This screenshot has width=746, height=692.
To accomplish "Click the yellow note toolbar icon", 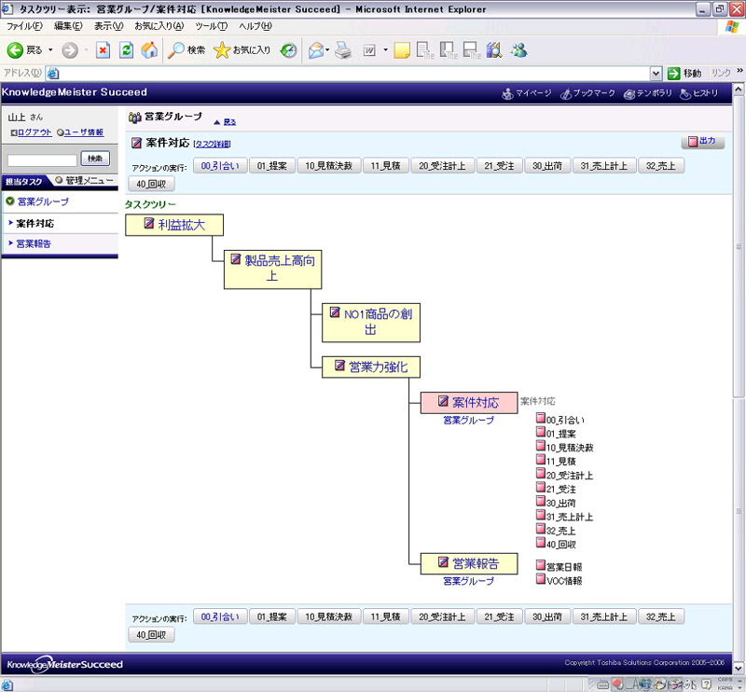I will [402, 50].
